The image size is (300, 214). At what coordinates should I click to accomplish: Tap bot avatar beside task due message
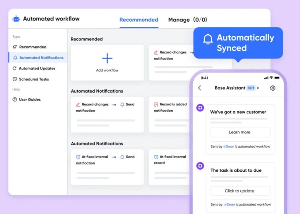click(x=200, y=166)
